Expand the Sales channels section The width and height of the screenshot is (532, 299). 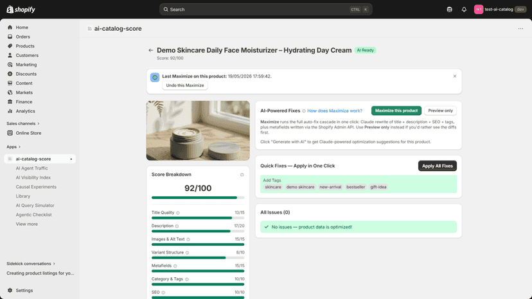coord(23,123)
